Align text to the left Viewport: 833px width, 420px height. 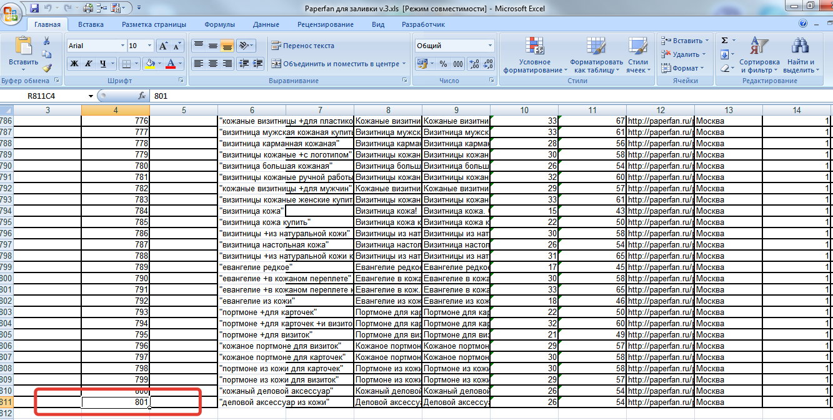point(199,64)
